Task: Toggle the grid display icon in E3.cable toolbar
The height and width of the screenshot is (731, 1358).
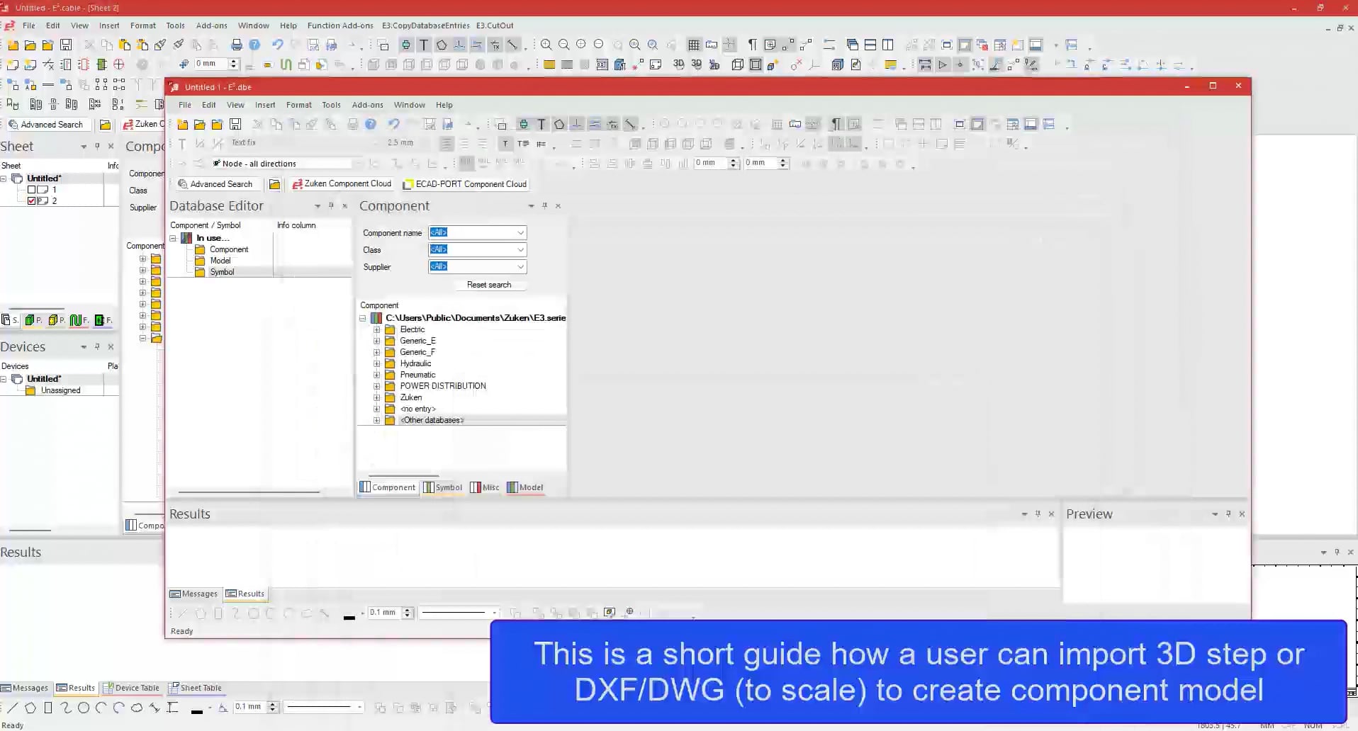Action: pyautogui.click(x=694, y=45)
